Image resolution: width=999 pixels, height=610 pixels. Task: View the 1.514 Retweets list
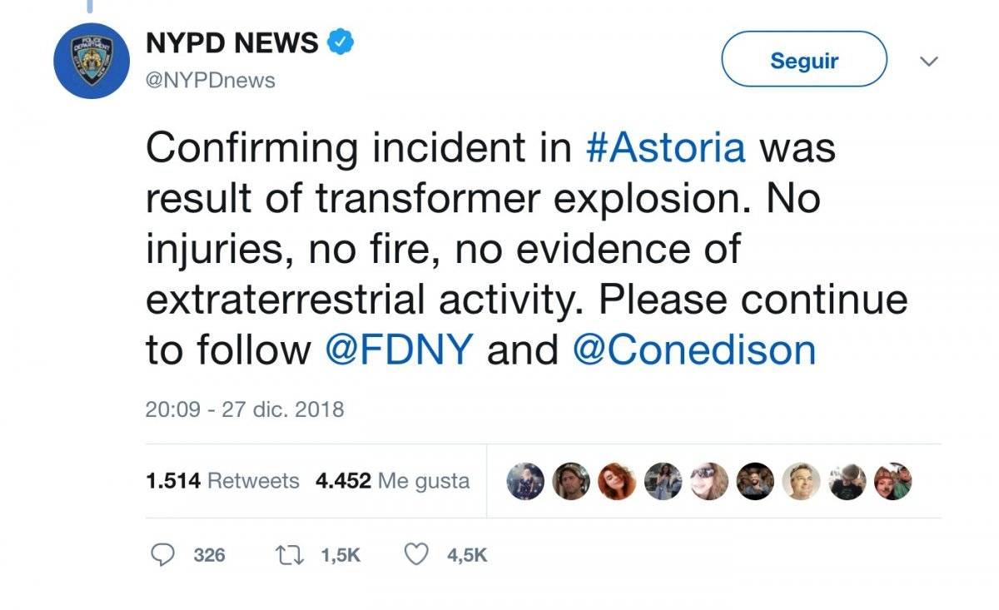tap(221, 481)
